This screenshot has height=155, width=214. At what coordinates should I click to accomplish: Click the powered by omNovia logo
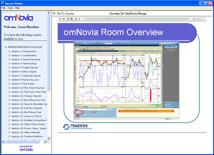(26, 148)
